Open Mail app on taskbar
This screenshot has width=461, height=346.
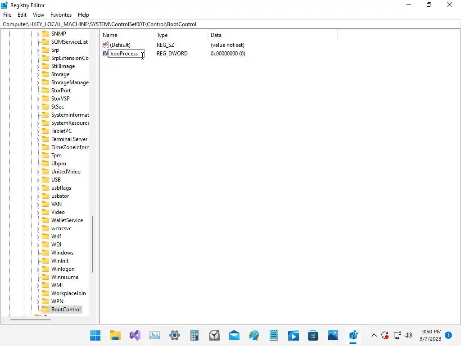coord(234,335)
